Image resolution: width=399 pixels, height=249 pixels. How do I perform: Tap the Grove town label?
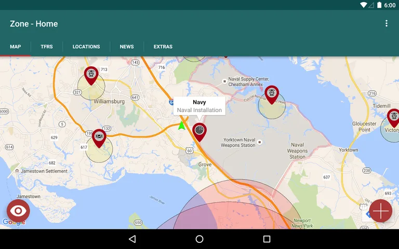pos(205,164)
